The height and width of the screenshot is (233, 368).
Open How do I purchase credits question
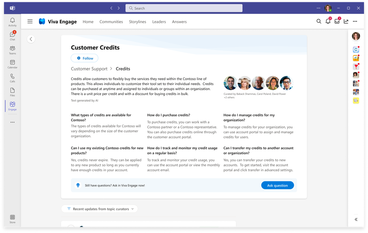pos(169,115)
